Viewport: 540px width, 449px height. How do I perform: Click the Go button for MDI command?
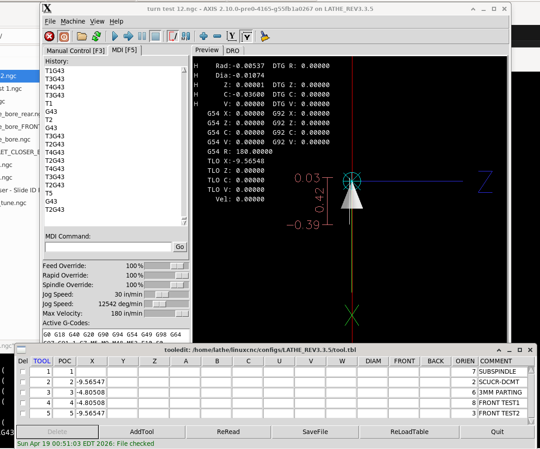pyautogui.click(x=180, y=247)
